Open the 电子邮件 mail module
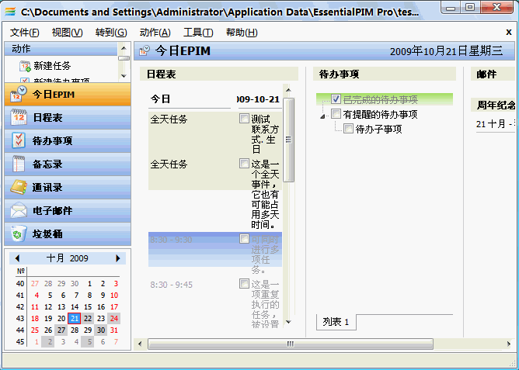This screenshot has height=370, width=519. click(x=68, y=210)
